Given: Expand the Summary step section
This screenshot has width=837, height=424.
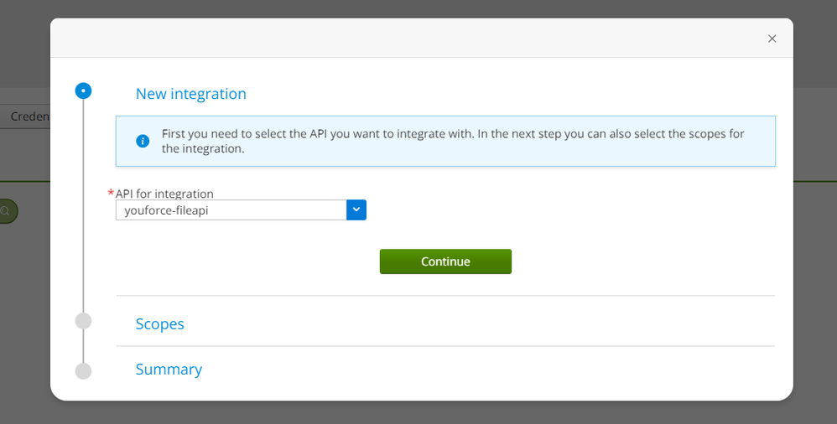Looking at the screenshot, I should [169, 370].
